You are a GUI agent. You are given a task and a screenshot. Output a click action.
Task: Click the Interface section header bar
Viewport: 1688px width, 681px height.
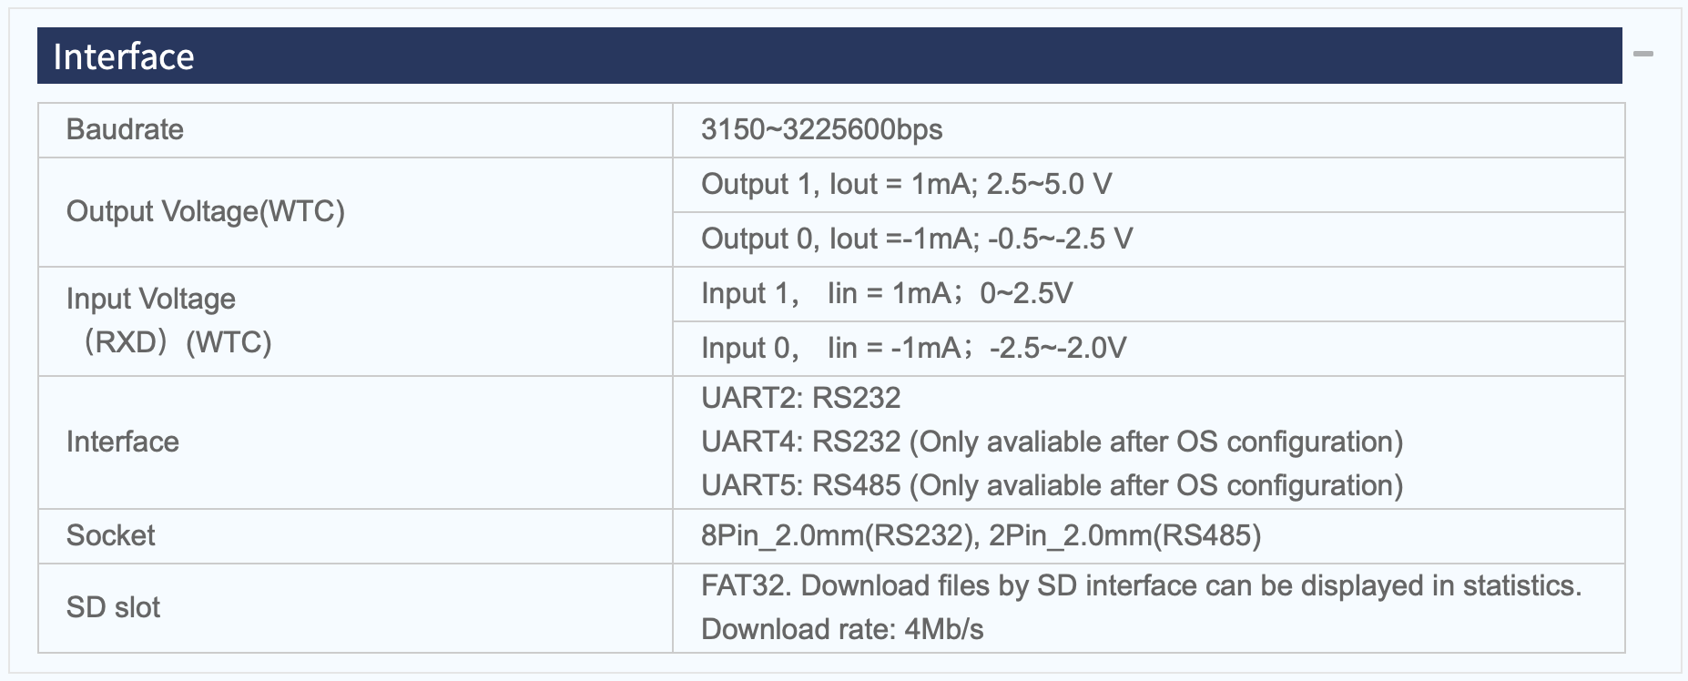point(829,56)
